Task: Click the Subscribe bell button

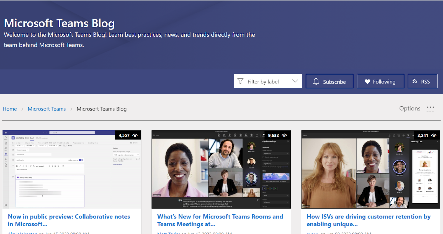Action: point(329,81)
